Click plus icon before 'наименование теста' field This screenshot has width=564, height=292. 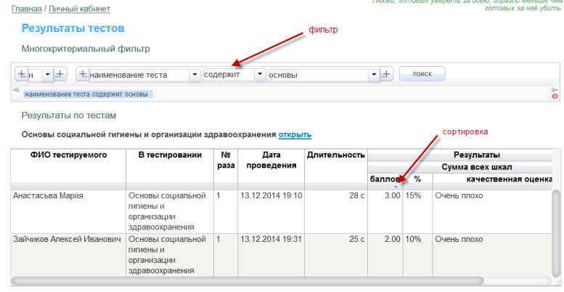point(83,74)
